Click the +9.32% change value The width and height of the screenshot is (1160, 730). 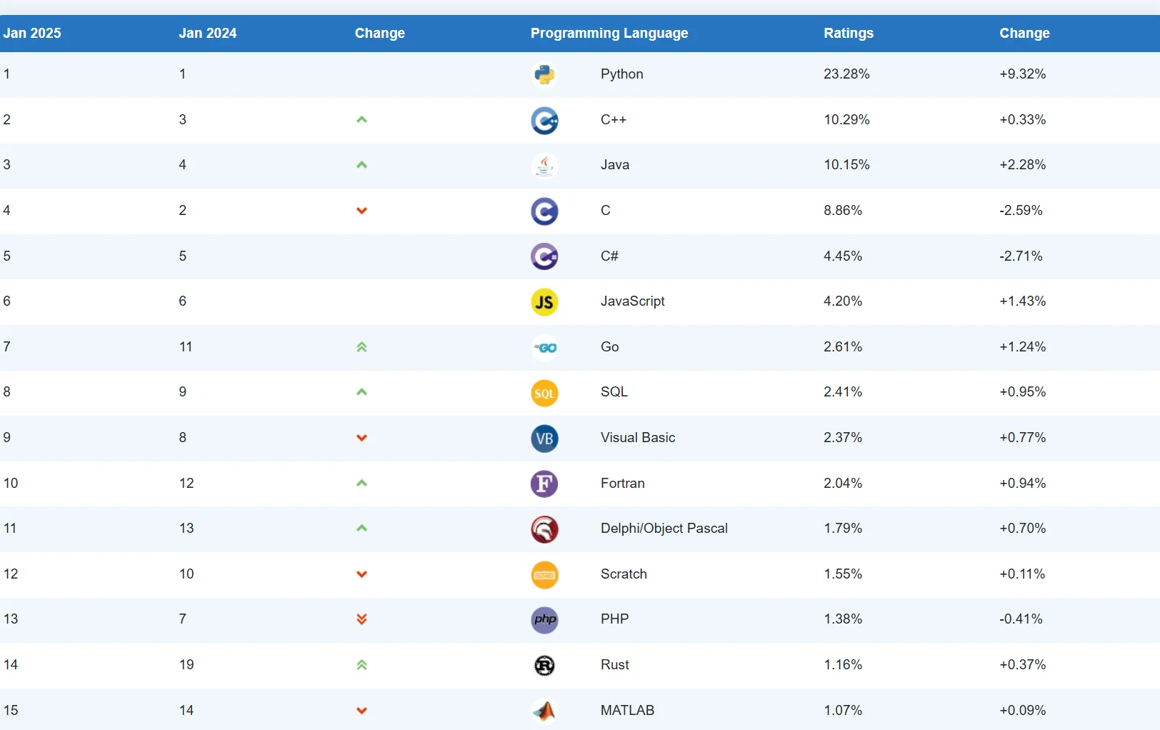coord(1023,74)
